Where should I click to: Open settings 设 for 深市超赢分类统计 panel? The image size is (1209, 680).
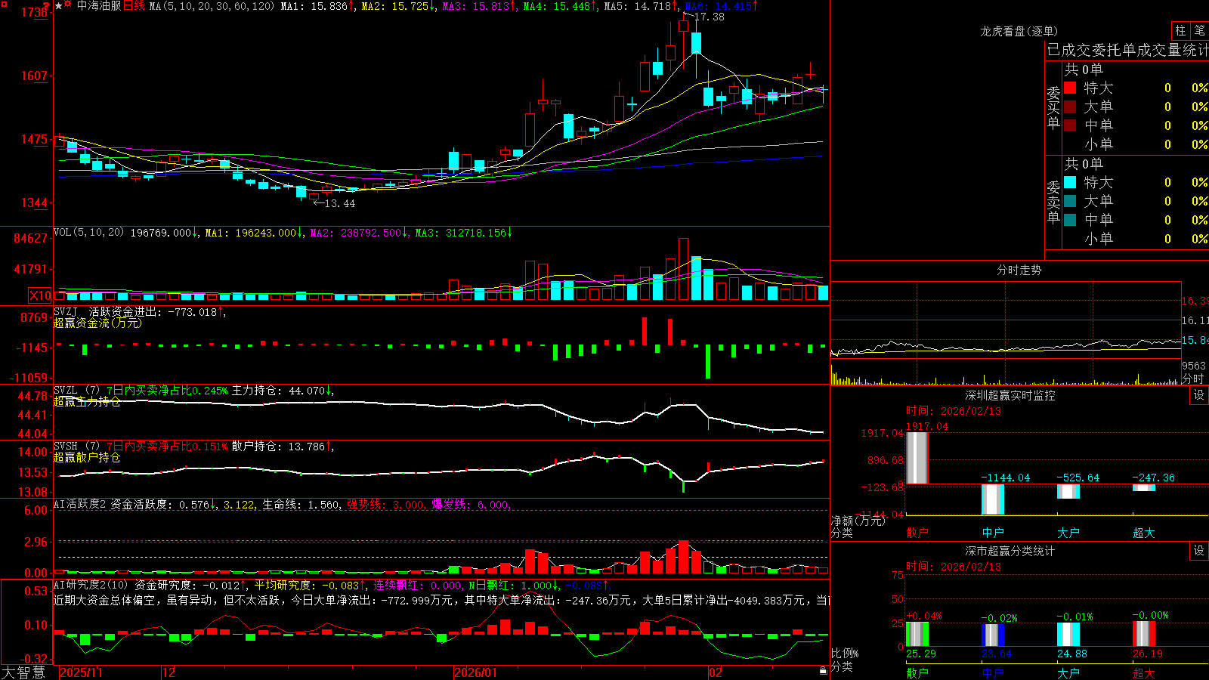(1199, 551)
